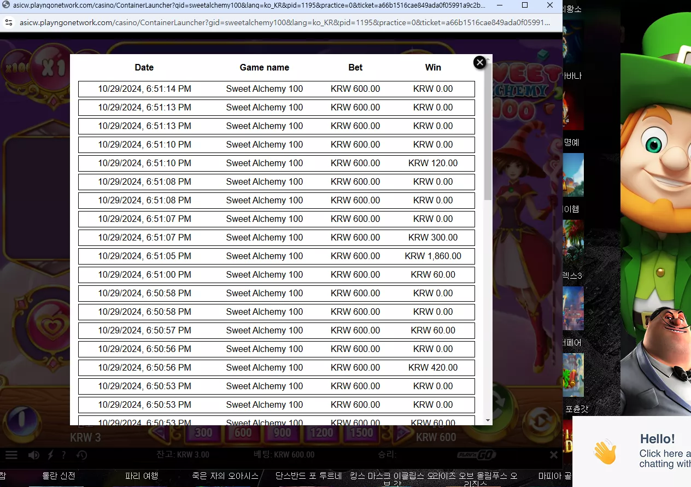
Task: Click the history scrollbar down arrow
Action: [x=488, y=420]
